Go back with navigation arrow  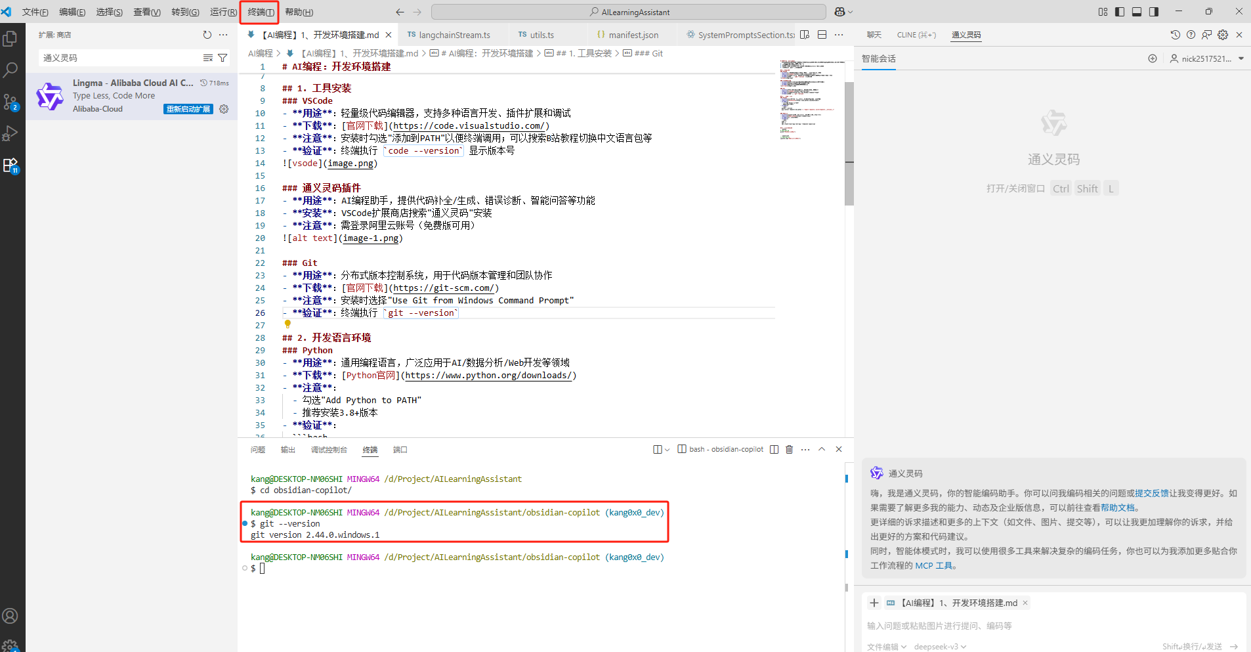click(x=400, y=12)
